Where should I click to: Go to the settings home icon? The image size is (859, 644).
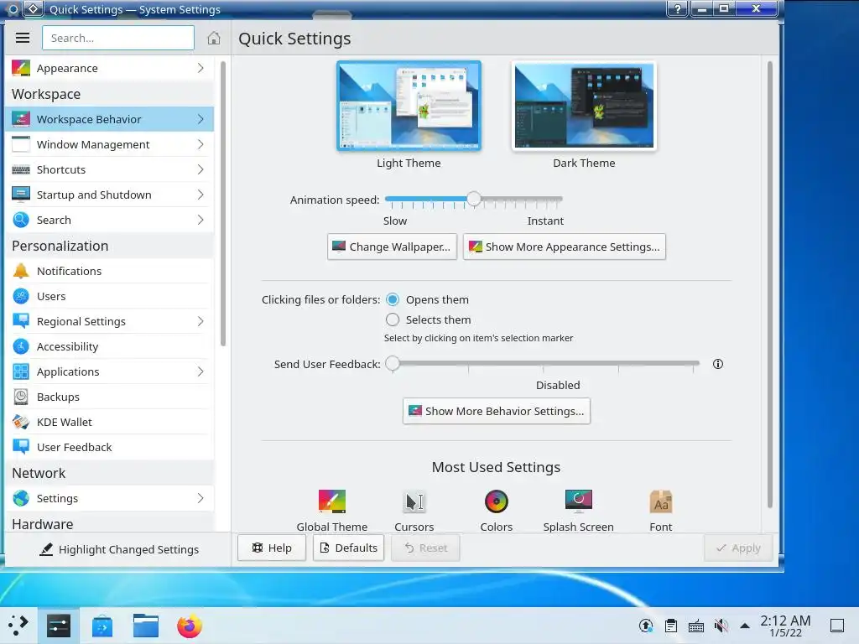point(214,38)
